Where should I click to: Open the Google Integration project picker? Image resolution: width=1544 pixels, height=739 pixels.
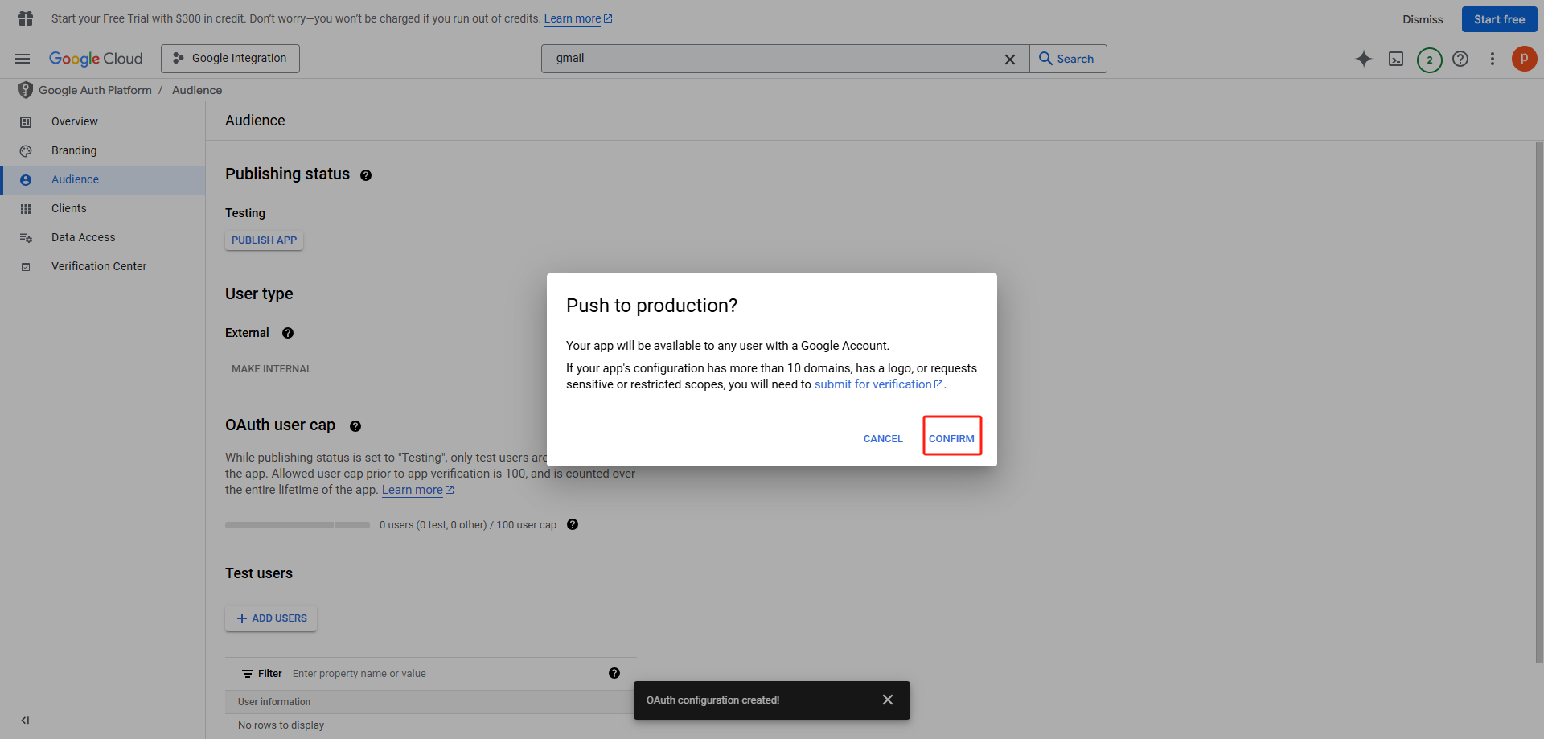tap(230, 59)
